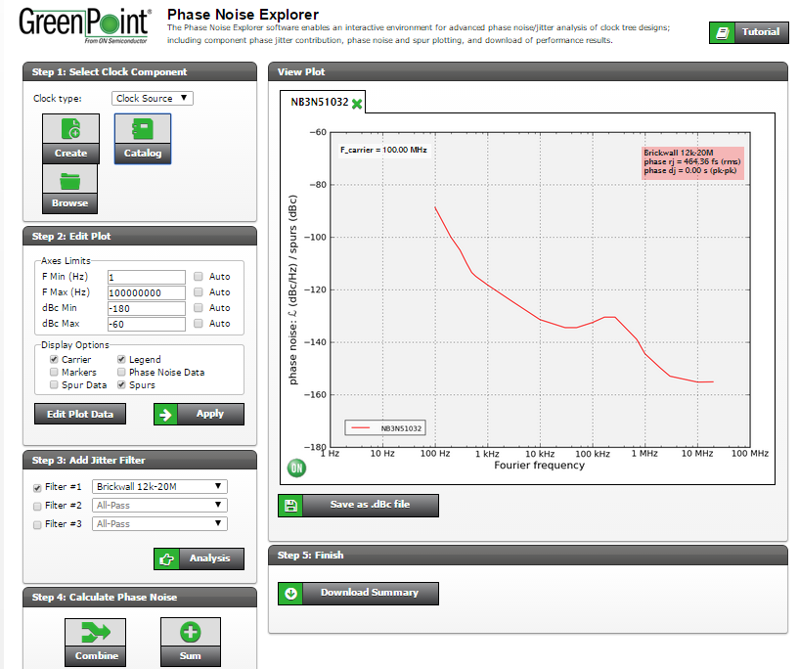
Task: Click the ON logo below the plot
Action: [294, 468]
